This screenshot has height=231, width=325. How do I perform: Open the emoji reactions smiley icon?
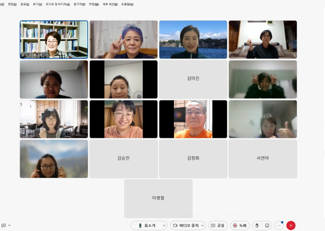tap(267, 226)
